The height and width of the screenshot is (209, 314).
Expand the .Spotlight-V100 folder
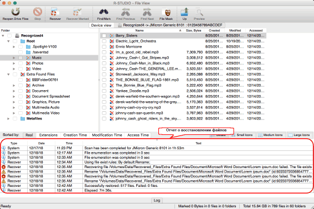point(14,47)
